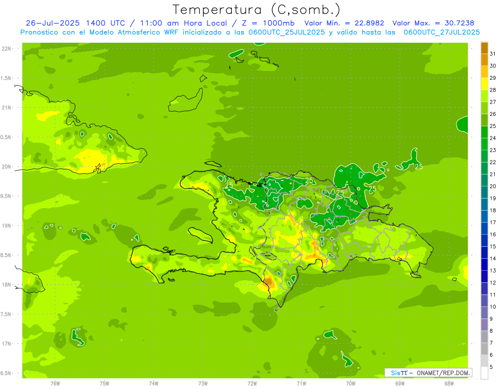Click the "Valor Min. = 22.8982" value
The height and width of the screenshot is (389, 504).
344,23
